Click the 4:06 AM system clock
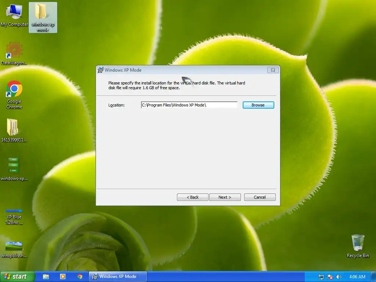376x282 pixels. point(357,277)
